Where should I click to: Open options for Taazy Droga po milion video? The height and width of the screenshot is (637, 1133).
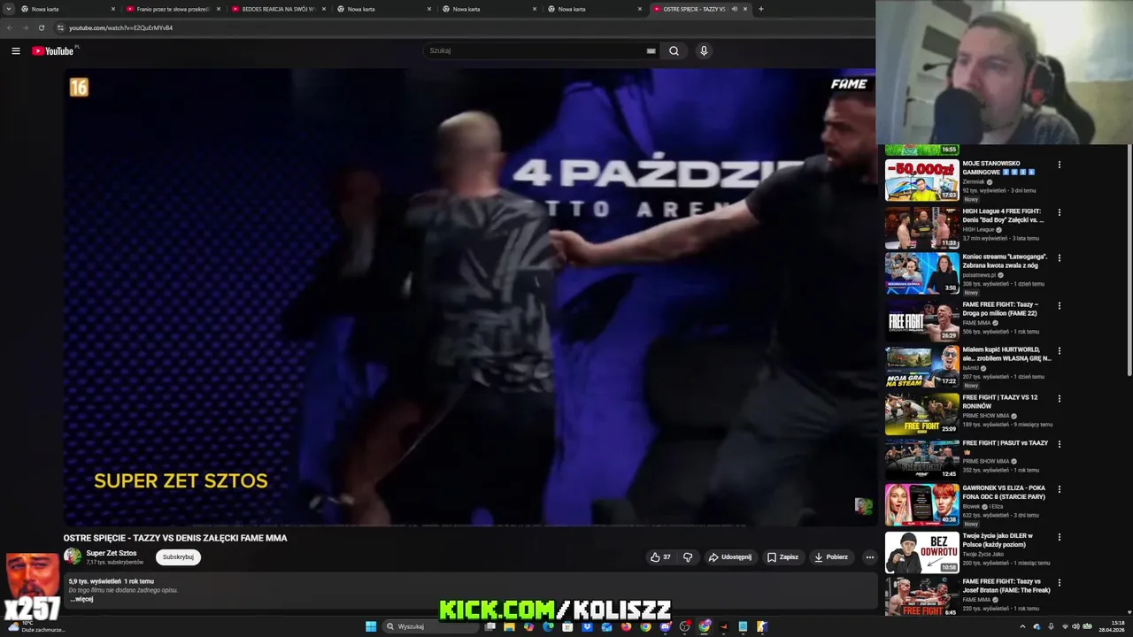pos(1059,306)
